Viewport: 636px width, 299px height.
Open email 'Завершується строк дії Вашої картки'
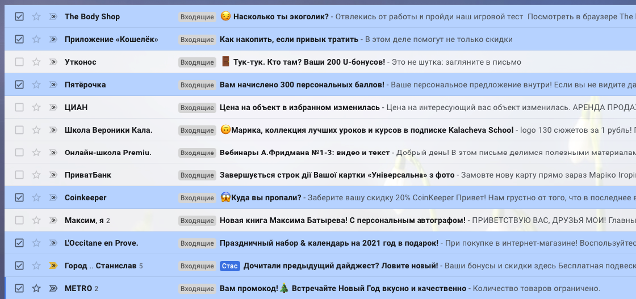(x=337, y=175)
